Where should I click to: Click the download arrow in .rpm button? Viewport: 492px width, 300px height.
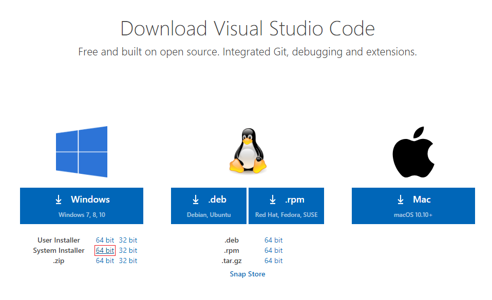tap(273, 199)
